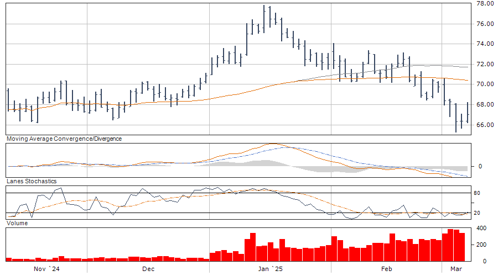Click the 78.00 price axis label
Viewport: 498px width, 276px height.
(485, 4)
